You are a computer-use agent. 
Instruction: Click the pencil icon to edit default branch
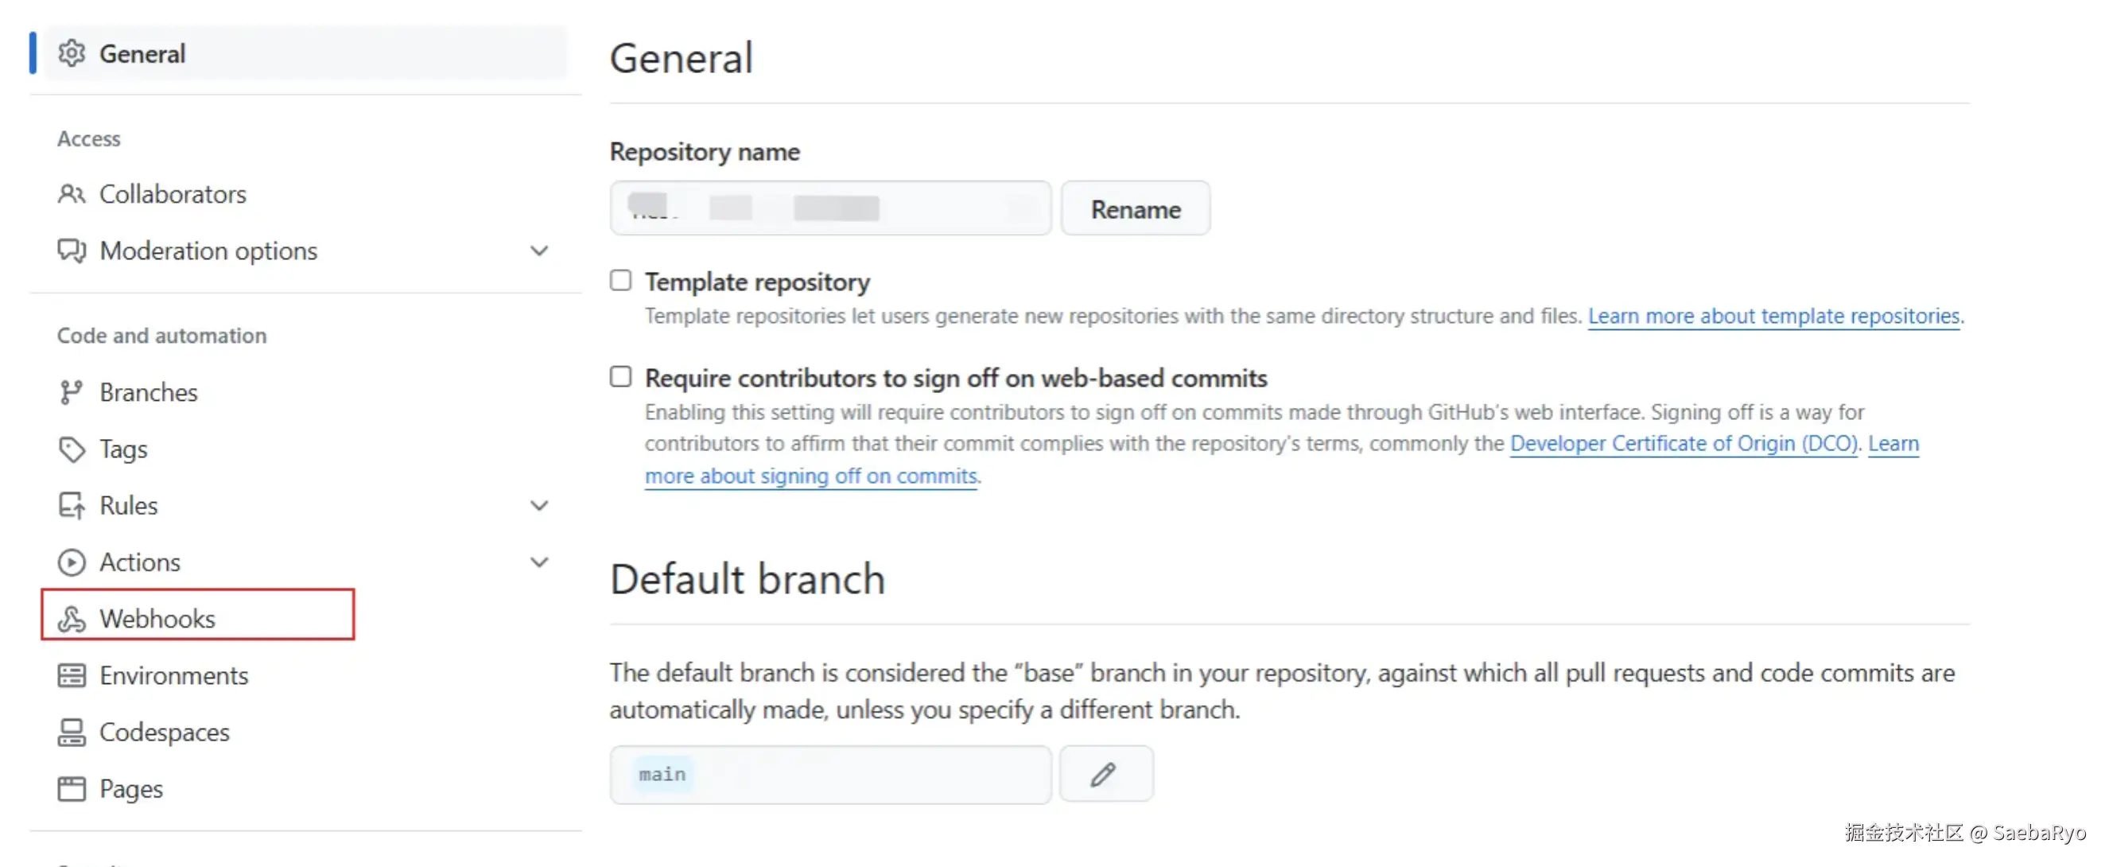[x=1105, y=774]
